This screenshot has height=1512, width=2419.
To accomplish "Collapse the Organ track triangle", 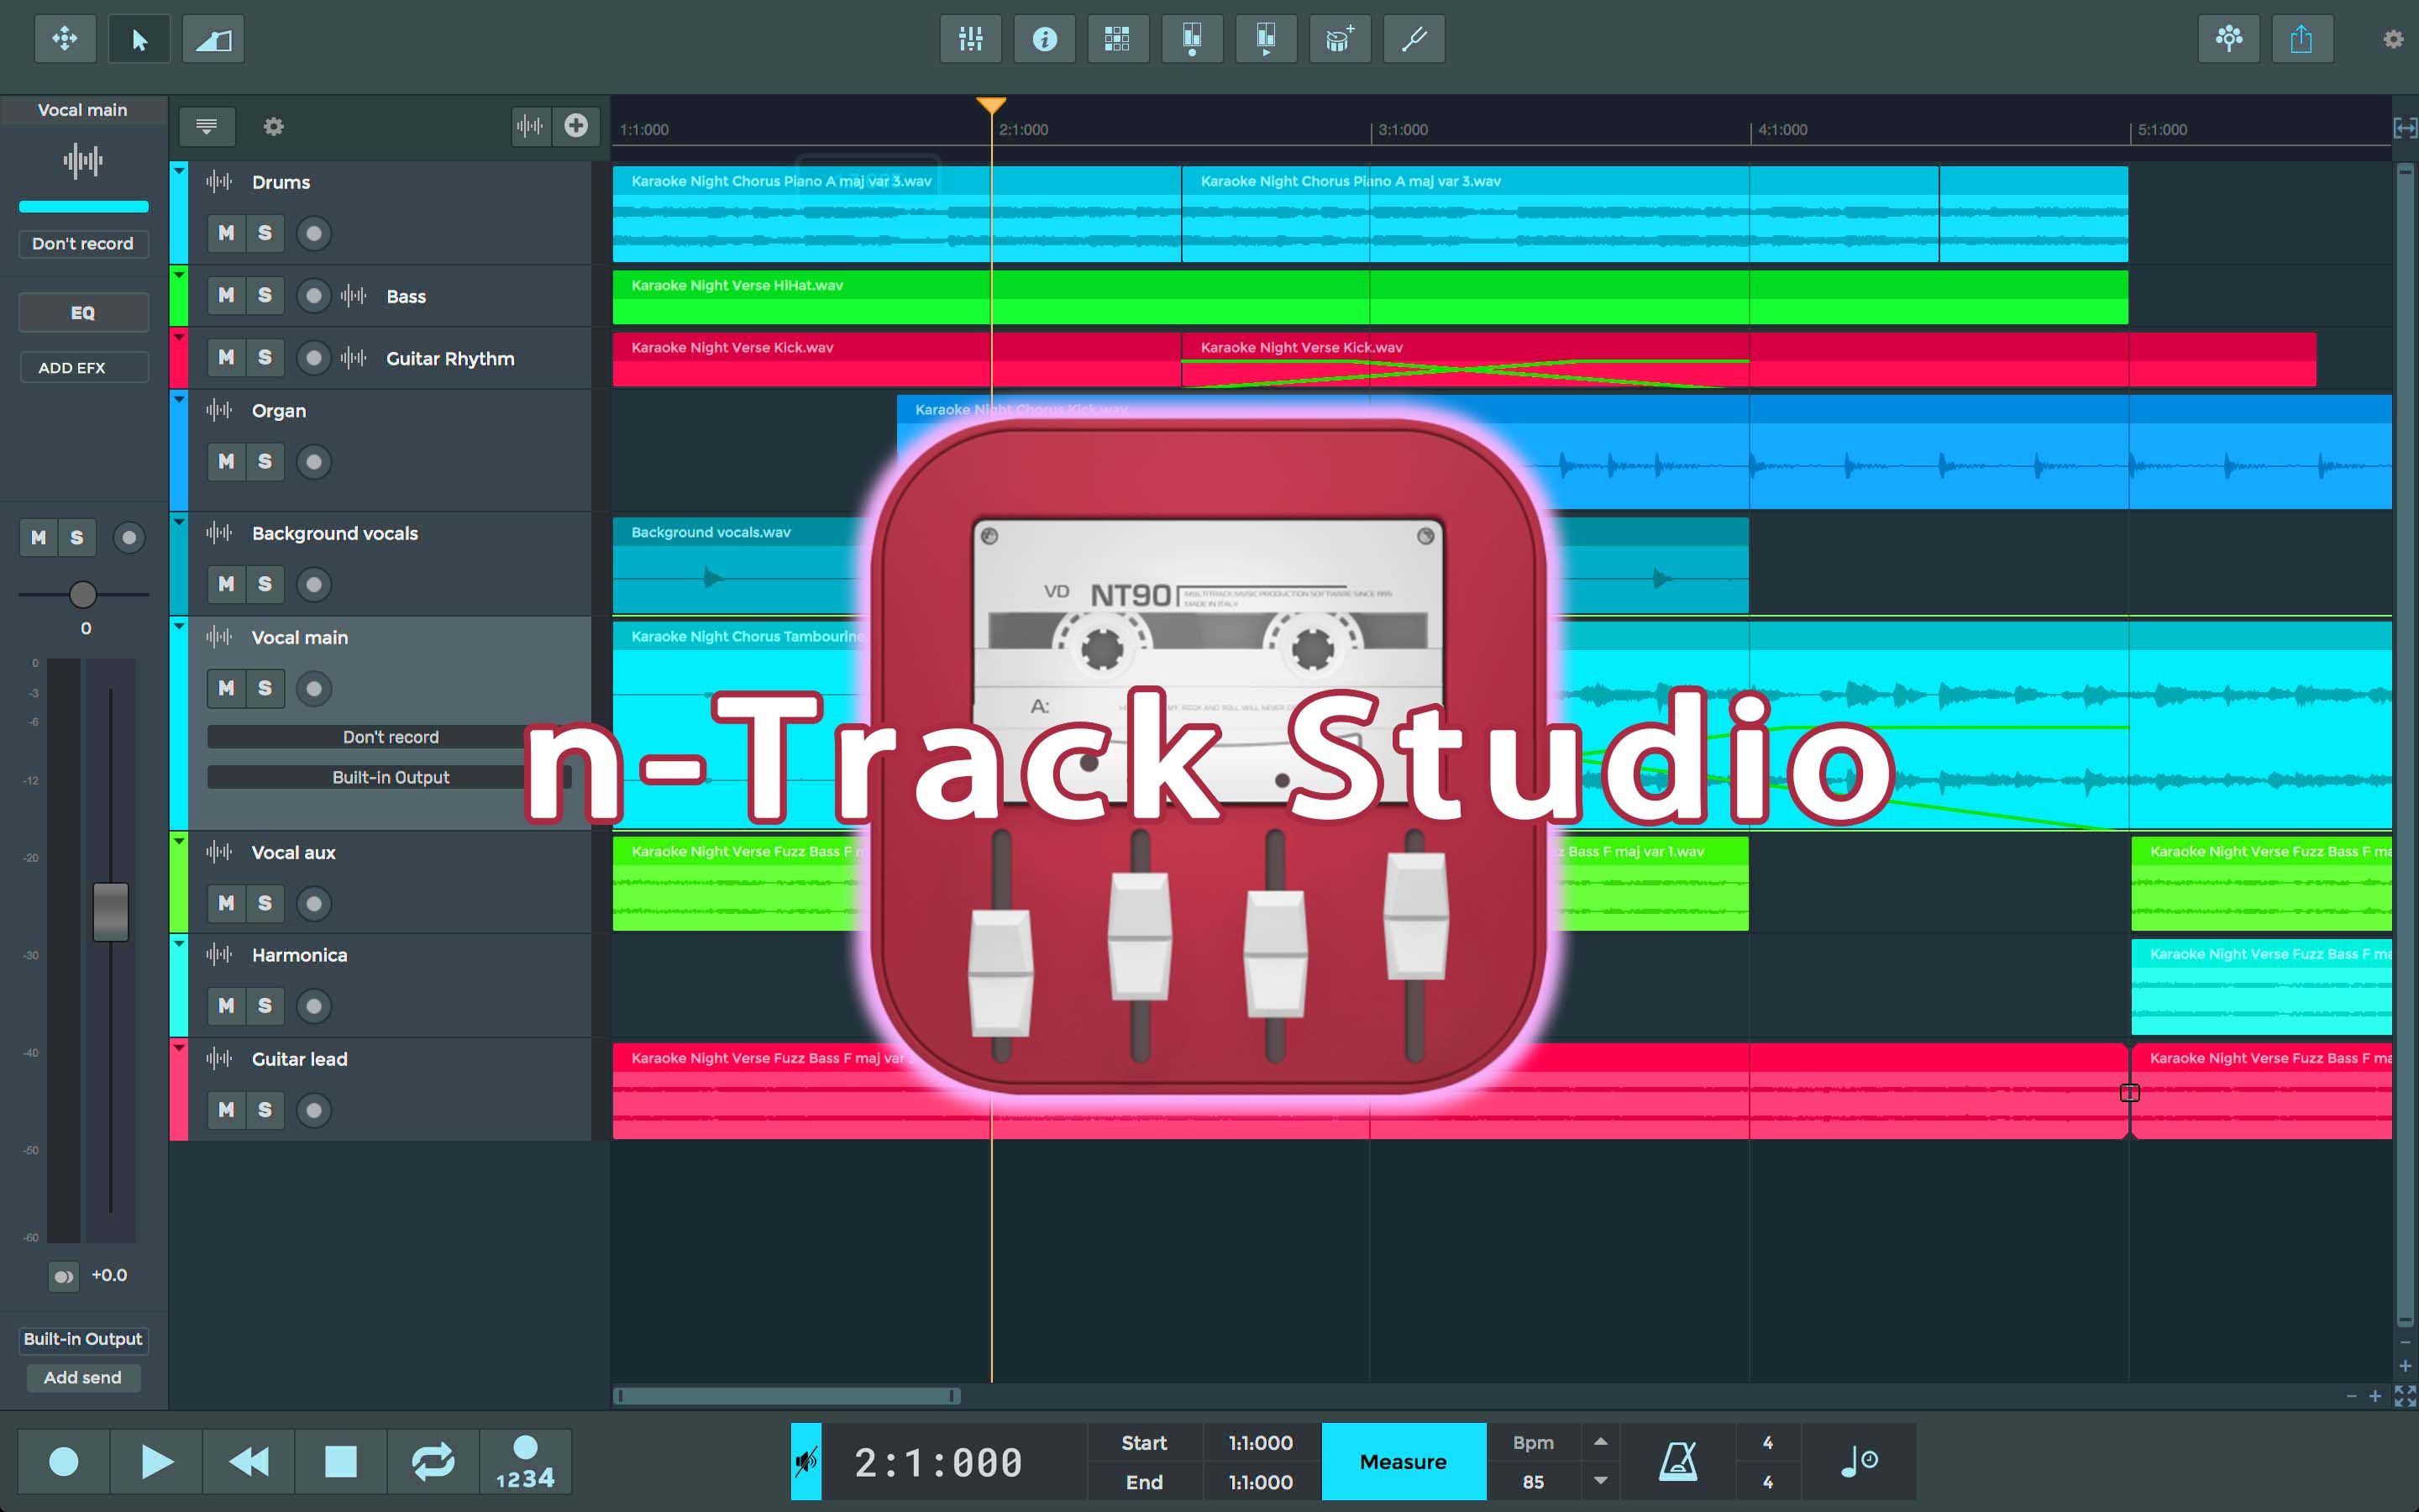I will click(x=179, y=399).
